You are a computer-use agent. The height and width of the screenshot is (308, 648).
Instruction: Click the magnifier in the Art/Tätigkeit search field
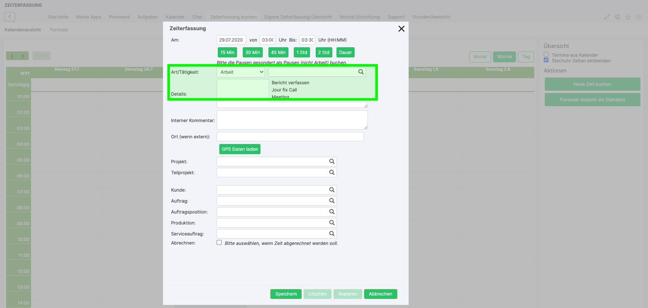coord(361,72)
